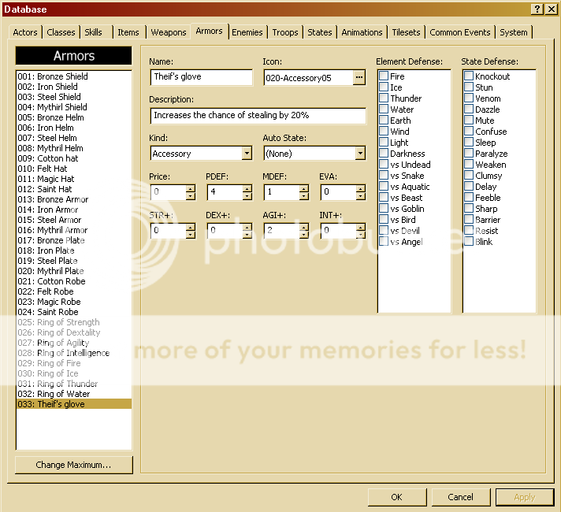
Task: Decrease the MDEF value with down arrow
Action: [x=303, y=195]
